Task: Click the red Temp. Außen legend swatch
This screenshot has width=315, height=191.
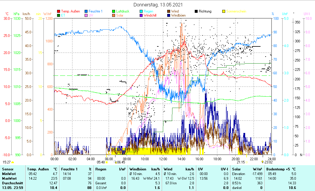Action: tap(59, 12)
